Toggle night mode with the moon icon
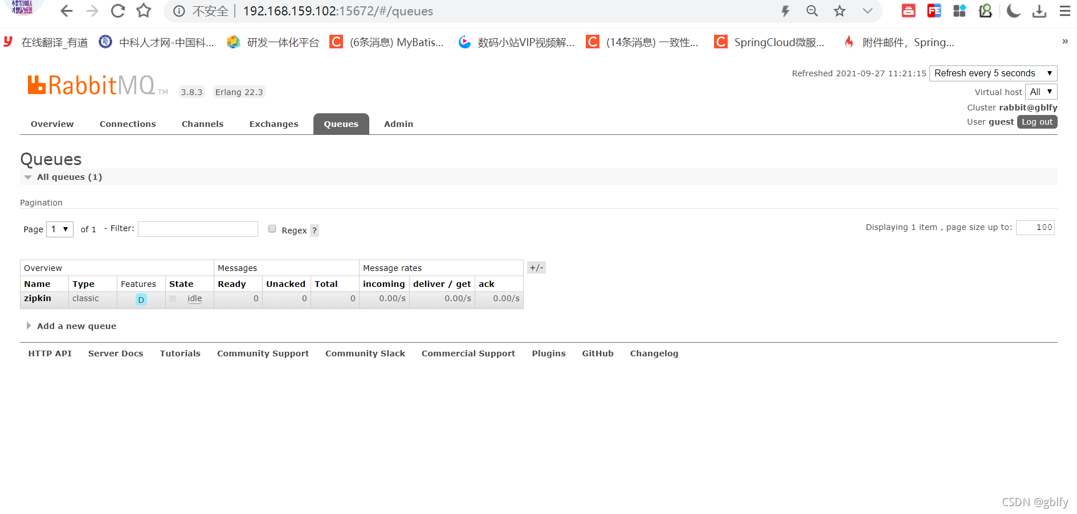 click(x=1013, y=11)
